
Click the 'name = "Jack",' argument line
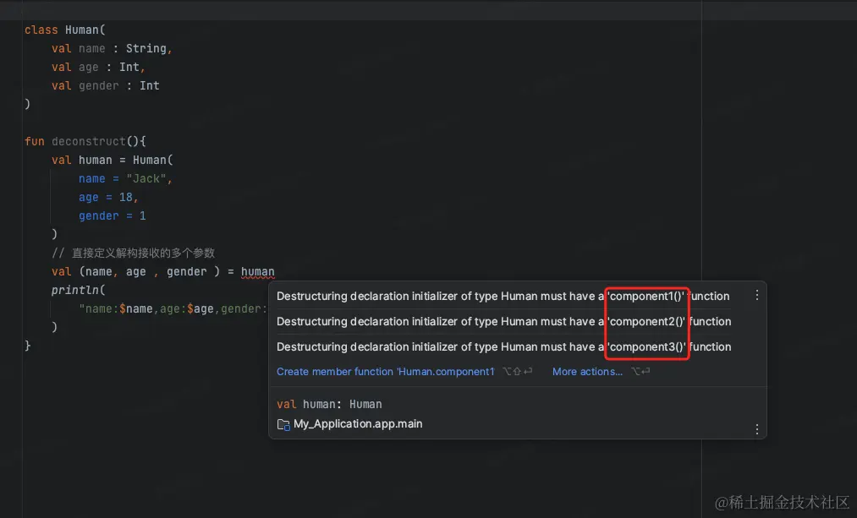[125, 178]
